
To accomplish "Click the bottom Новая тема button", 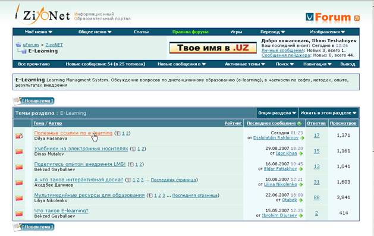I will [x=34, y=227].
